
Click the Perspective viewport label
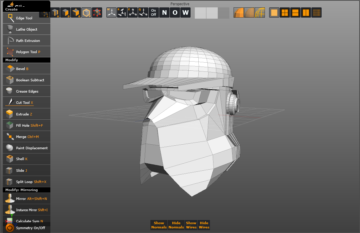pyautogui.click(x=180, y=4)
